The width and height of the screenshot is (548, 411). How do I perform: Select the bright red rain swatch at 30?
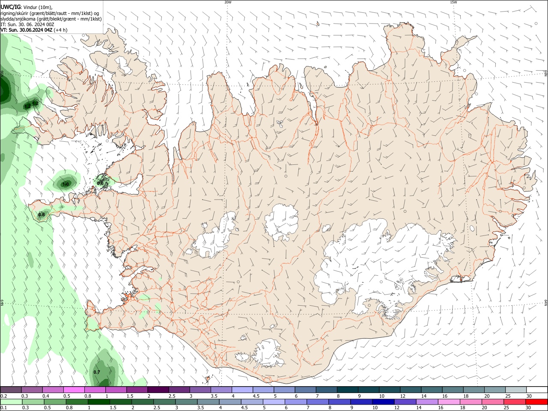[536, 402]
